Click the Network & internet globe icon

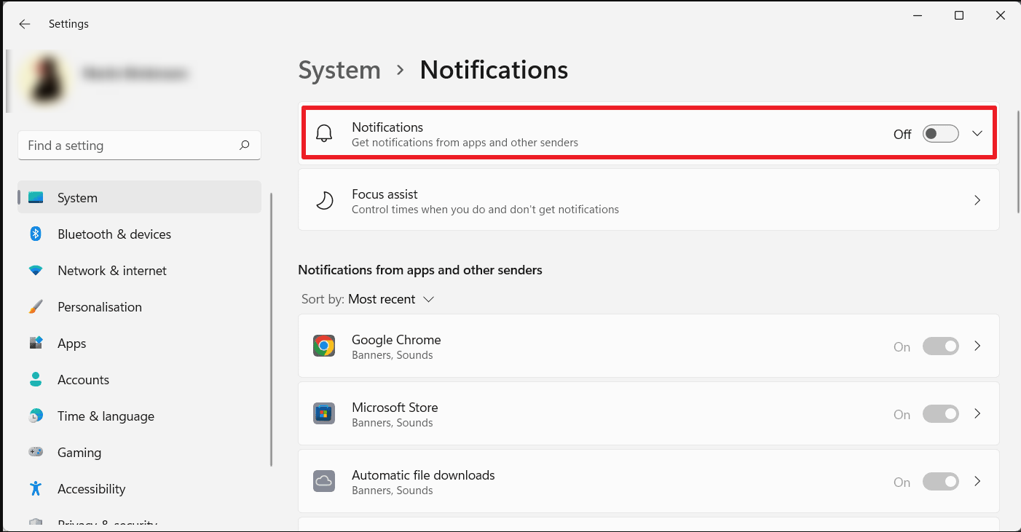click(x=36, y=270)
